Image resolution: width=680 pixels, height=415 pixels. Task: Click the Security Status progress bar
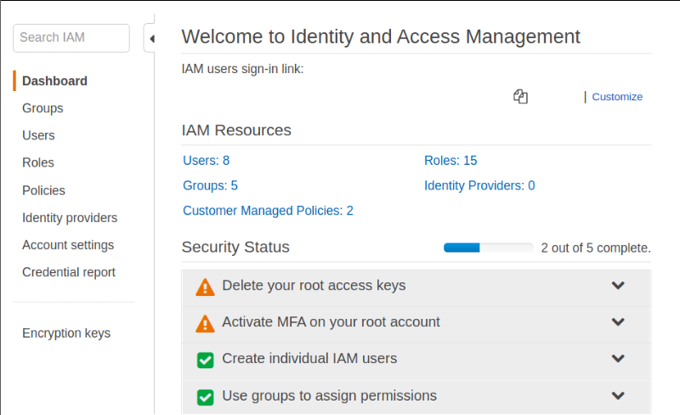(x=488, y=247)
